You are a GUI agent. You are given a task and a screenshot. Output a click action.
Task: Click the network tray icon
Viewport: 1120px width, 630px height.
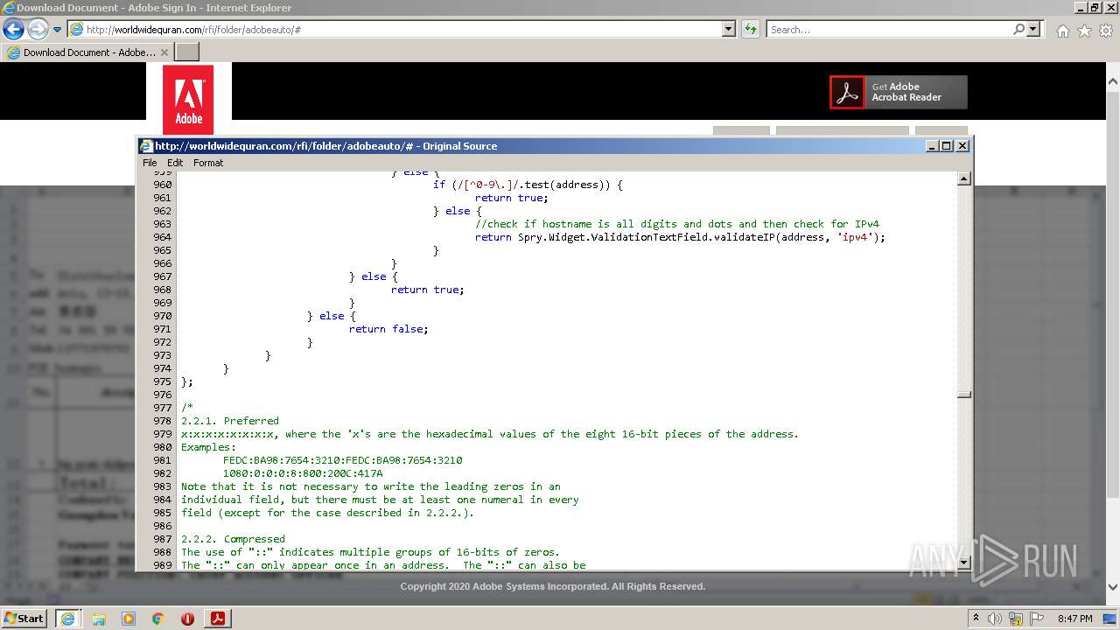1016,619
